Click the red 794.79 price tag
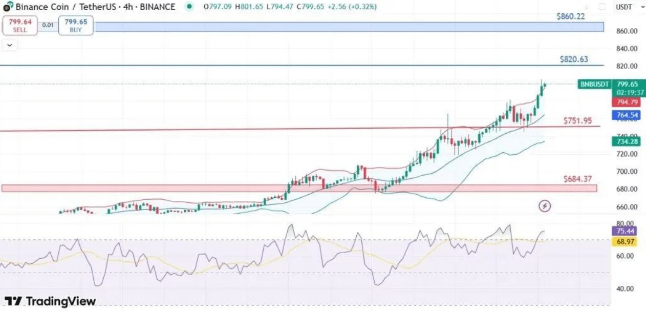 coord(626,102)
